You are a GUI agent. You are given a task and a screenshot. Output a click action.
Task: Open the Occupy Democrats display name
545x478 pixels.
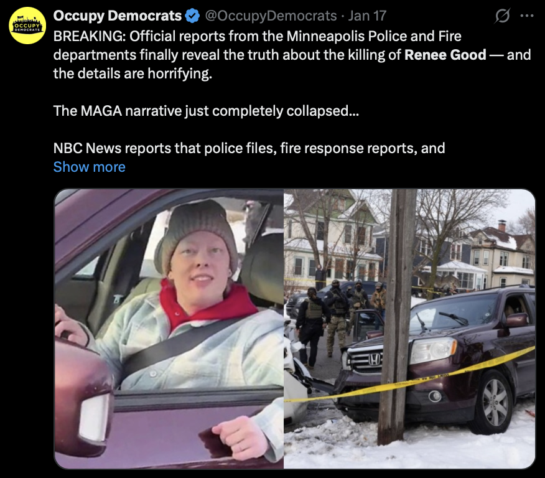[x=118, y=16]
